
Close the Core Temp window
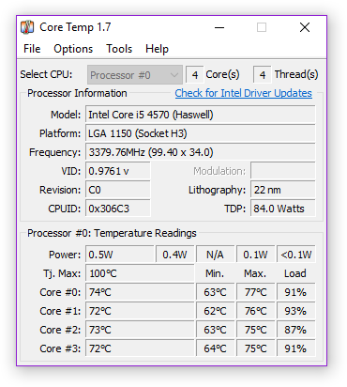(x=305, y=27)
